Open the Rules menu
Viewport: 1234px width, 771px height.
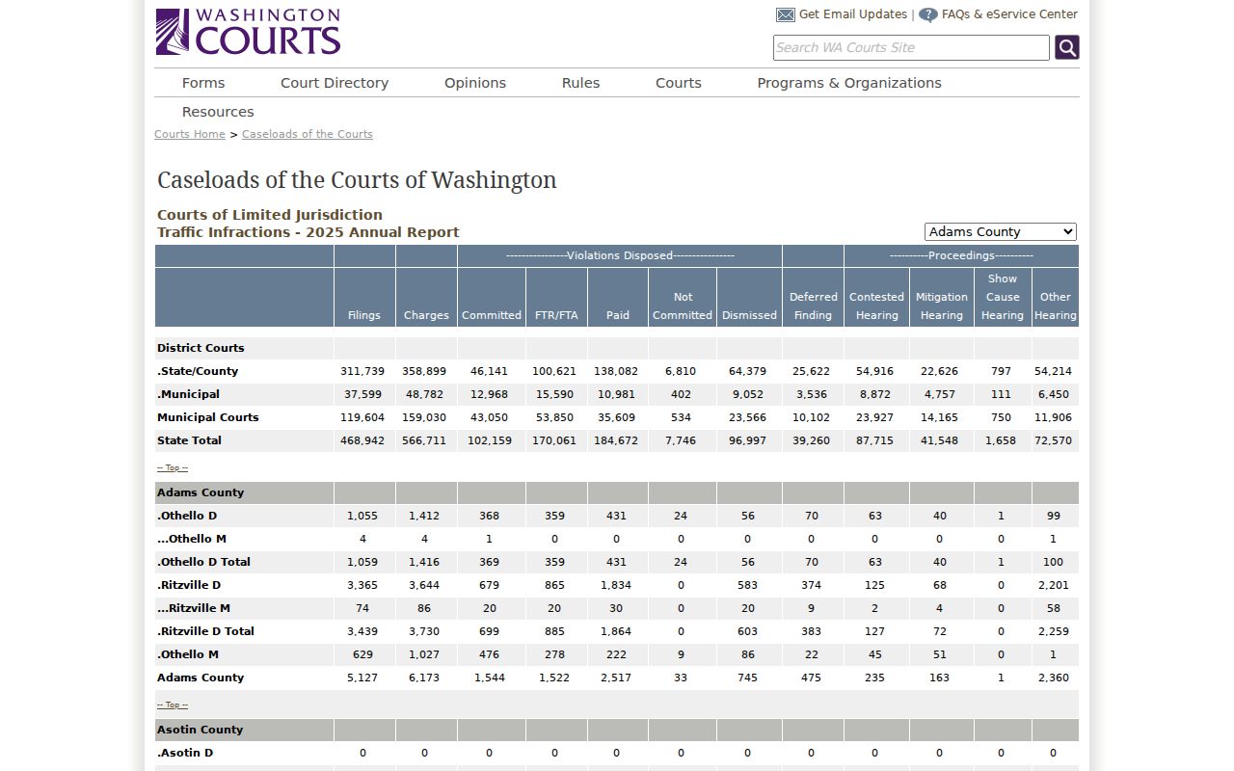click(x=580, y=83)
